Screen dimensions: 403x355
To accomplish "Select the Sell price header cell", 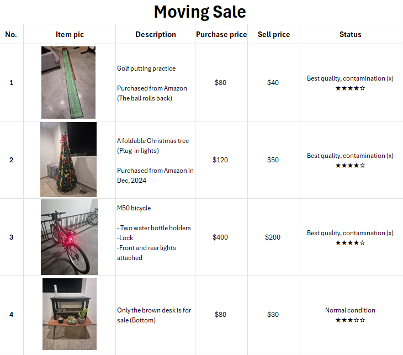I will [274, 34].
